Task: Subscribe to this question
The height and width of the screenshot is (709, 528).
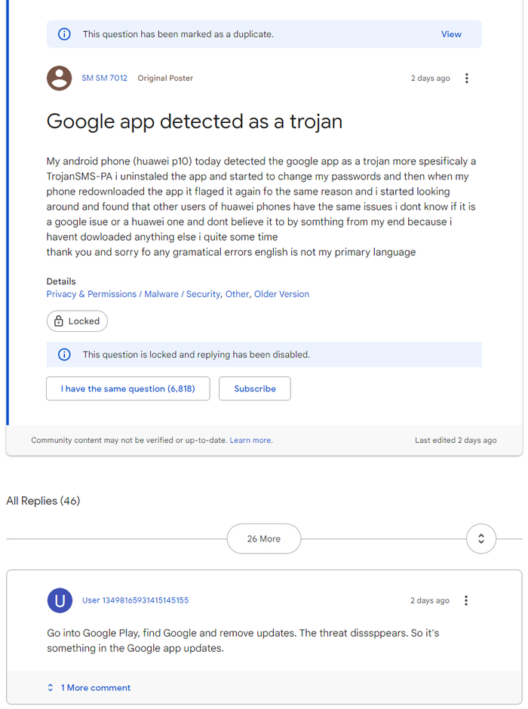Action: (255, 388)
